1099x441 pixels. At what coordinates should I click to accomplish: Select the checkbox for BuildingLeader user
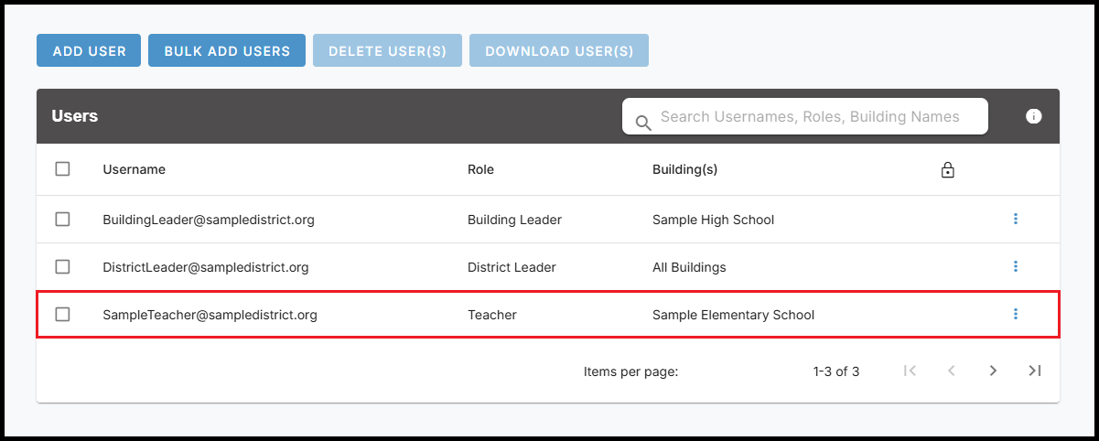point(62,220)
